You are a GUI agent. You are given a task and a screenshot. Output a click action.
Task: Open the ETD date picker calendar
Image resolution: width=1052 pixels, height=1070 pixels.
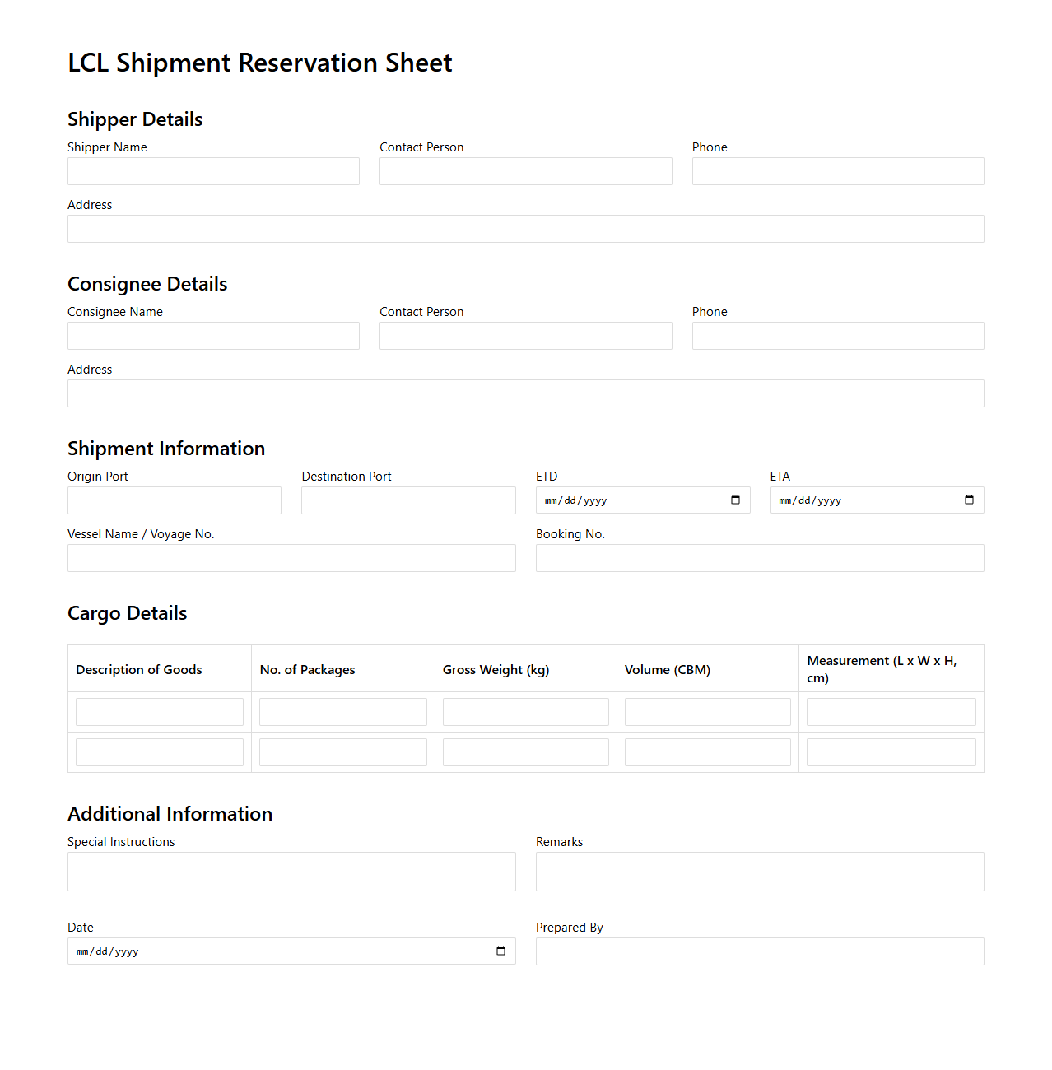point(735,500)
